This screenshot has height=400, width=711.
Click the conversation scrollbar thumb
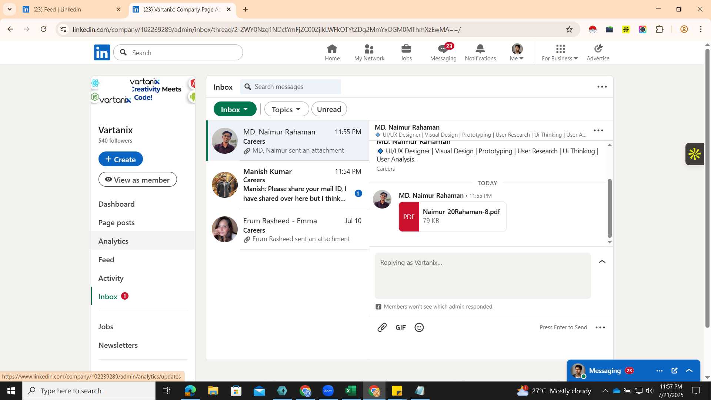[x=610, y=208]
